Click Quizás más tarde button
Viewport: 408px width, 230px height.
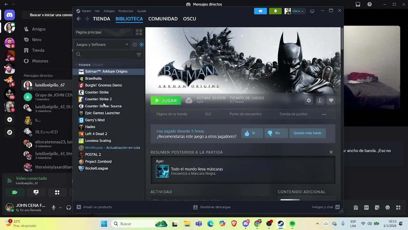307,133
